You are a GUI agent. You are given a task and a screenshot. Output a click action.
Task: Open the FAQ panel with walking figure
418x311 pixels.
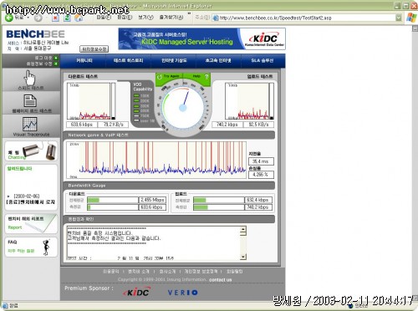tap(31, 247)
